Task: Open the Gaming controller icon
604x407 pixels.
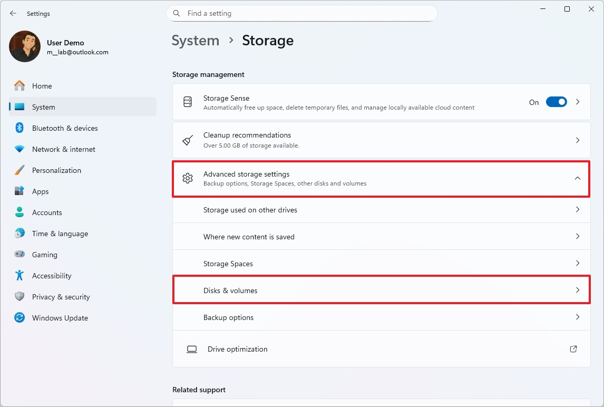Action: pyautogui.click(x=19, y=255)
